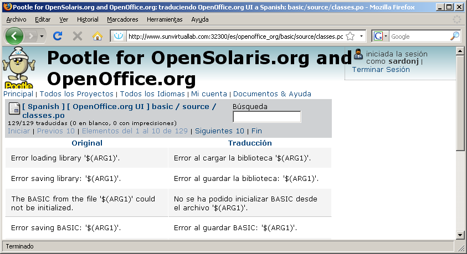This screenshot has height=254, width=467.
Task: Click the magnifying glass search icon
Action: tap(454, 37)
